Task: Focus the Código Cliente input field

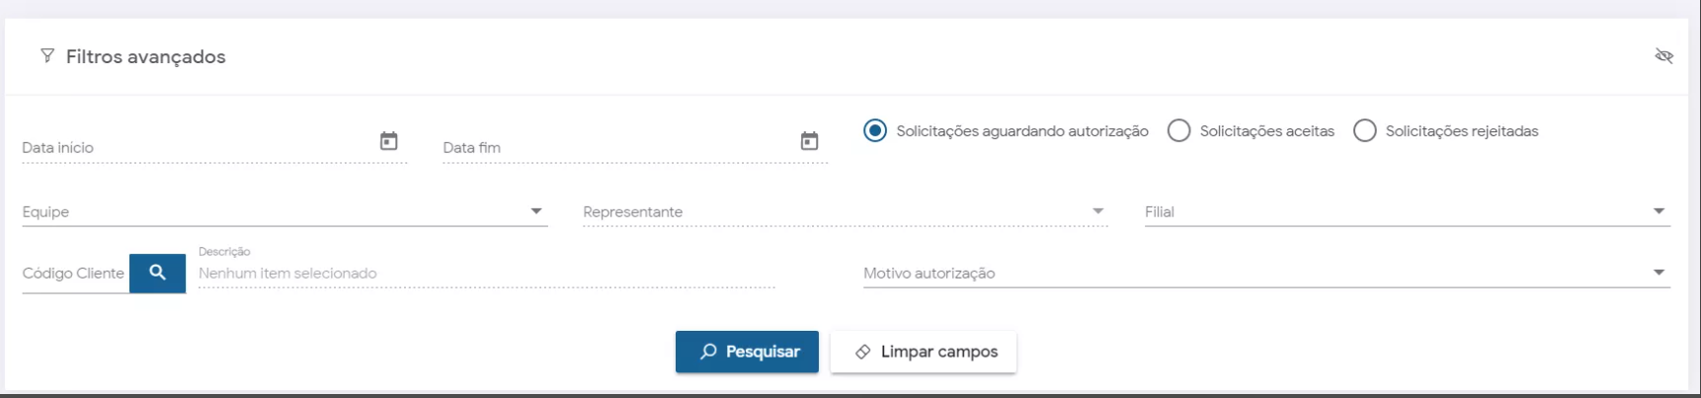Action: (73, 273)
